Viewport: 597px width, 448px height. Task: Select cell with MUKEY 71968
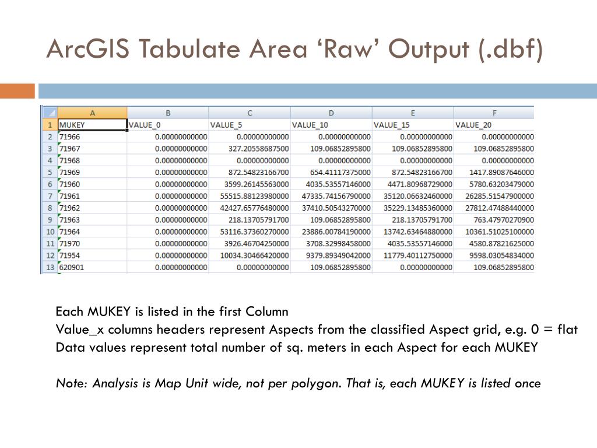tap(92, 160)
